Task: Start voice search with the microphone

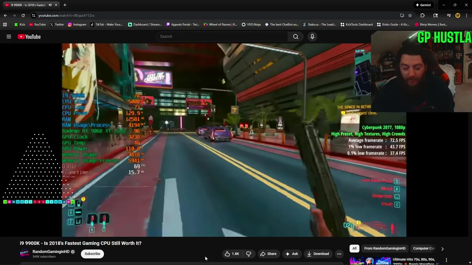Action: (x=312, y=36)
